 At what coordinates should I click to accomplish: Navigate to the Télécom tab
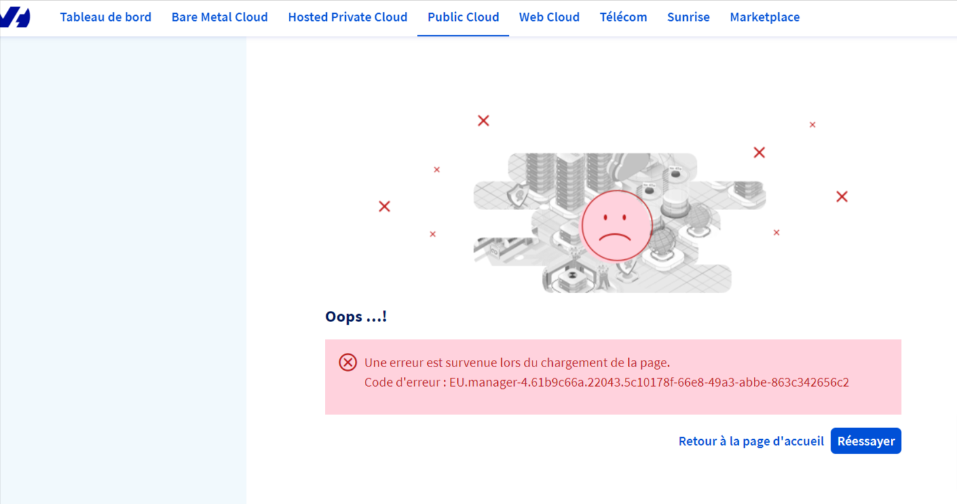coord(623,17)
